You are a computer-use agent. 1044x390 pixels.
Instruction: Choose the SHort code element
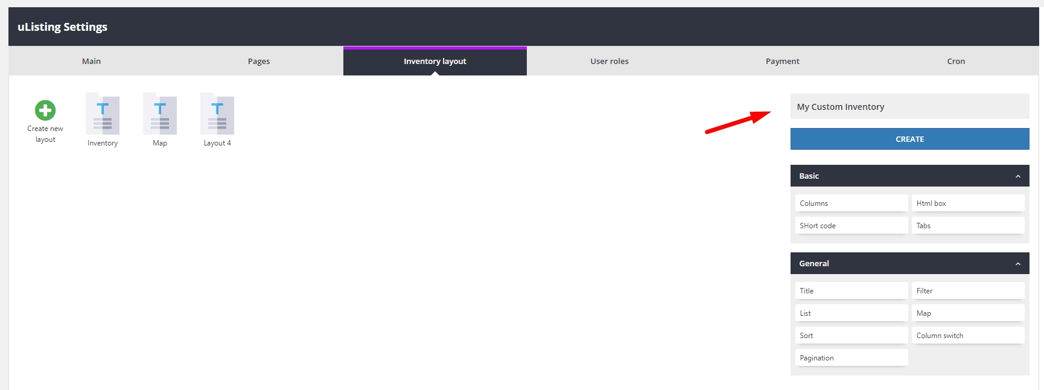point(851,226)
